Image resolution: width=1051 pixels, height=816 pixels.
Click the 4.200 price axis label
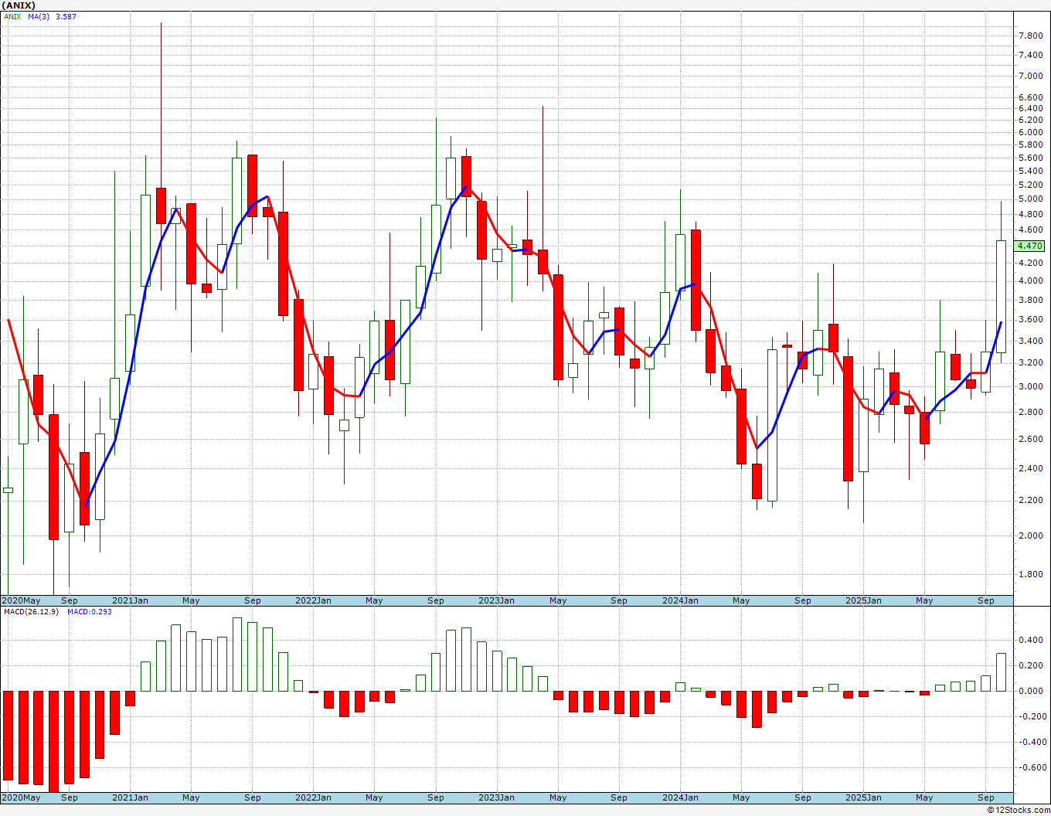[1030, 263]
